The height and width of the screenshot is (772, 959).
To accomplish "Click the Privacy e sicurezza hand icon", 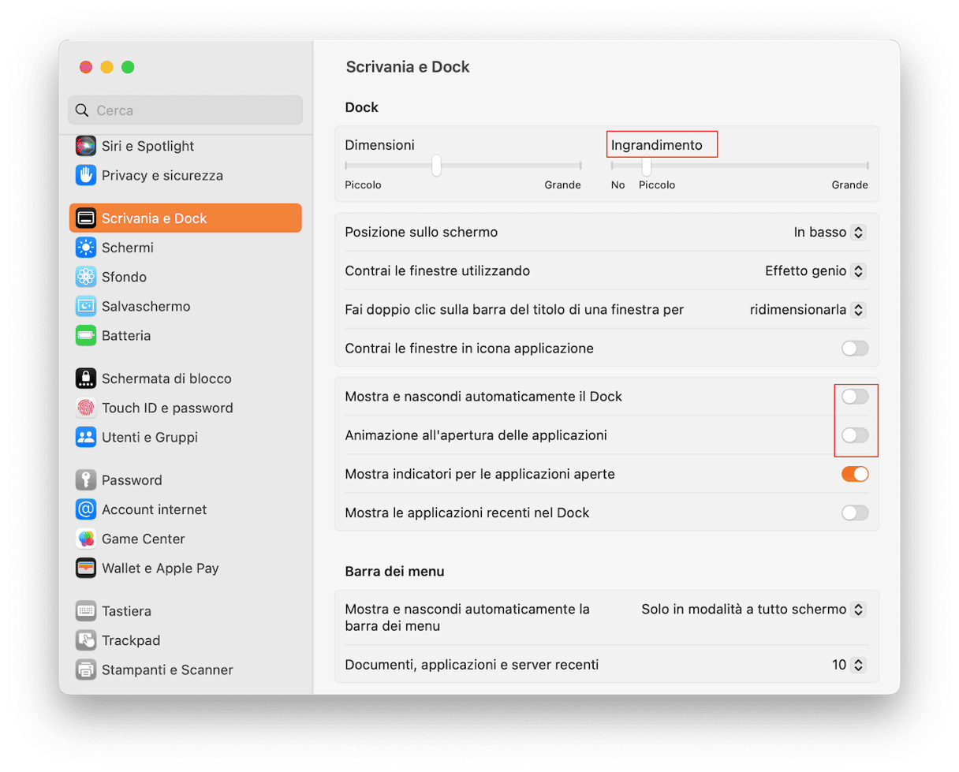I will [86, 175].
